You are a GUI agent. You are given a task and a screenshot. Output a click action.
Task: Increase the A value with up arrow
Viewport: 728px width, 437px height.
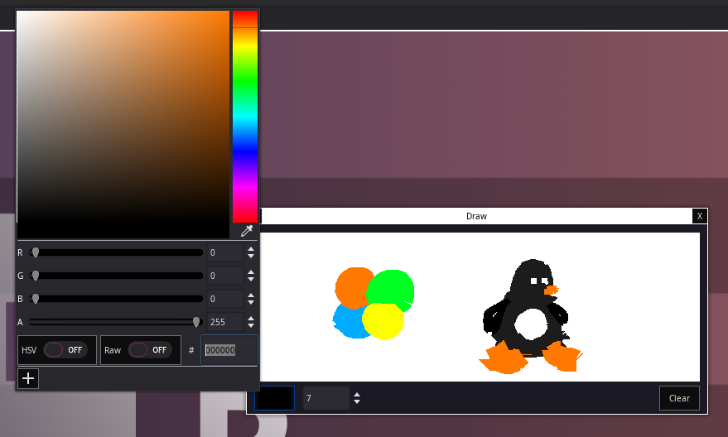tap(251, 319)
